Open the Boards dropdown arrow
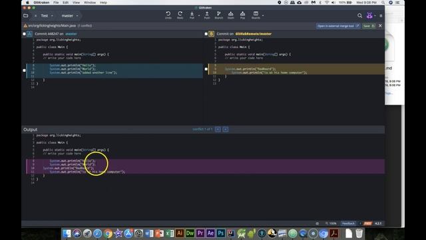This screenshot has width=426, height=240. click(263, 15)
